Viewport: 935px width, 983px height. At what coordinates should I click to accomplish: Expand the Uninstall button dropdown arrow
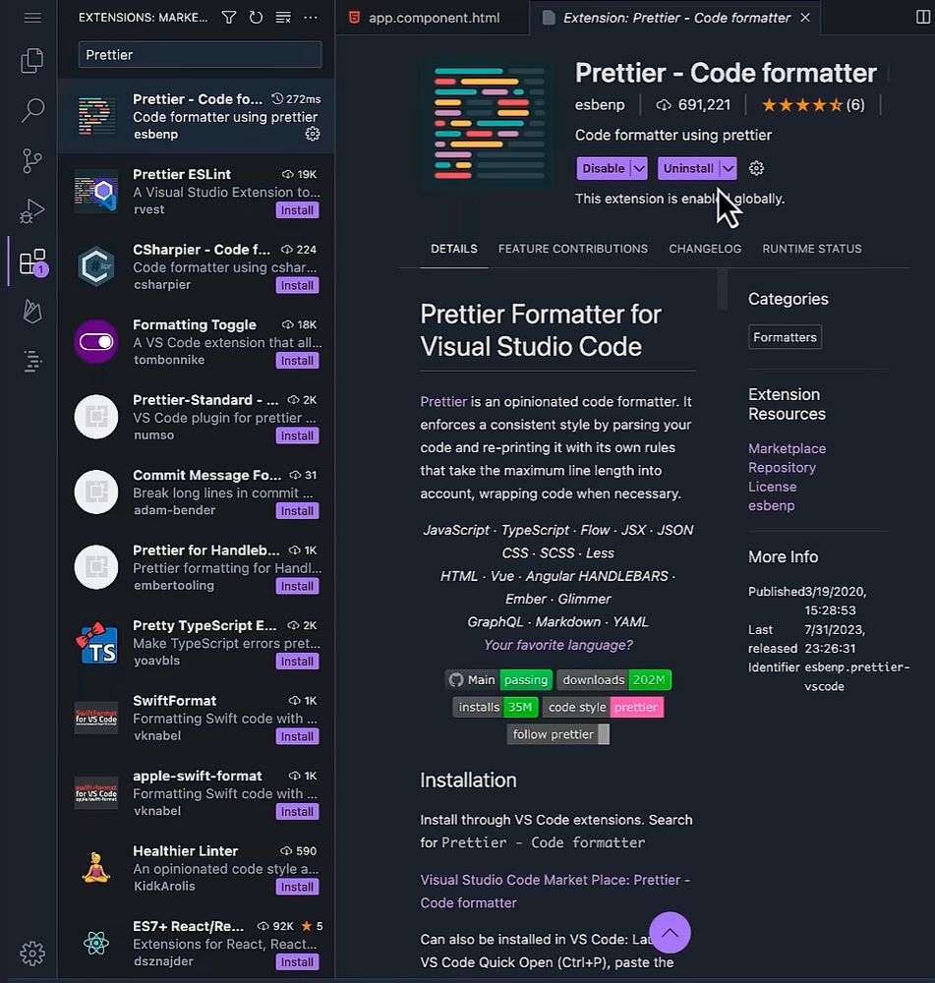728,168
